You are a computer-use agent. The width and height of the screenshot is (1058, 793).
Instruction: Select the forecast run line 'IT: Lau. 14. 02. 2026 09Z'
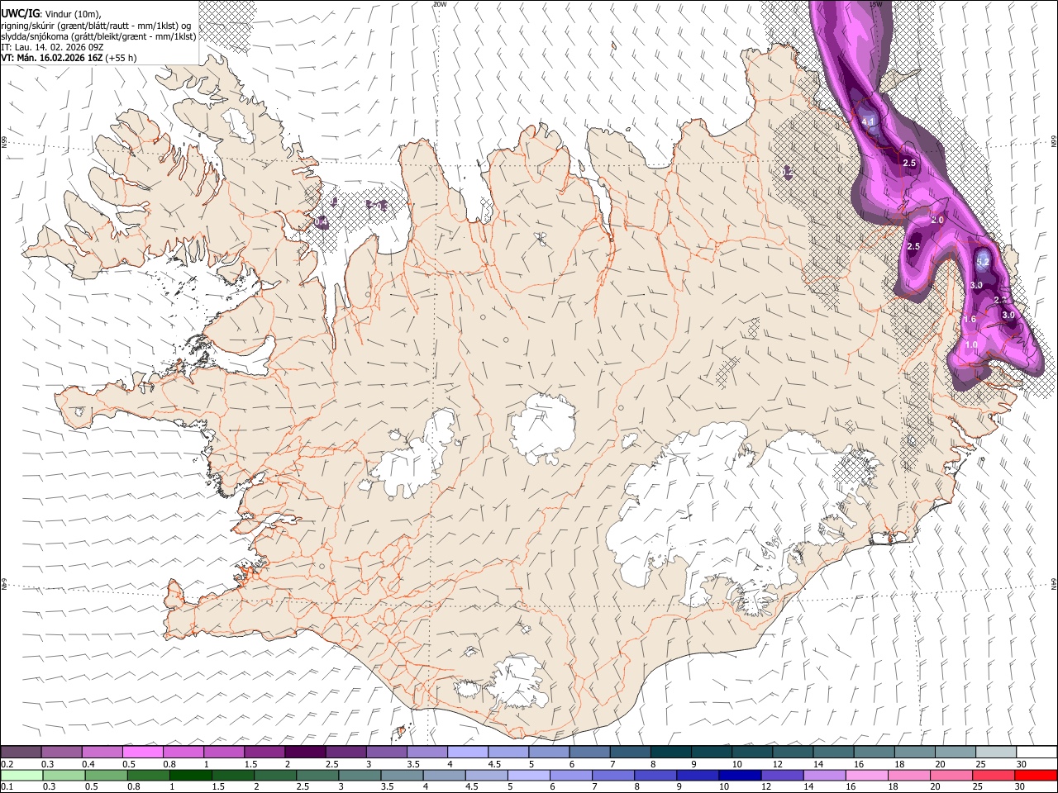[52, 47]
